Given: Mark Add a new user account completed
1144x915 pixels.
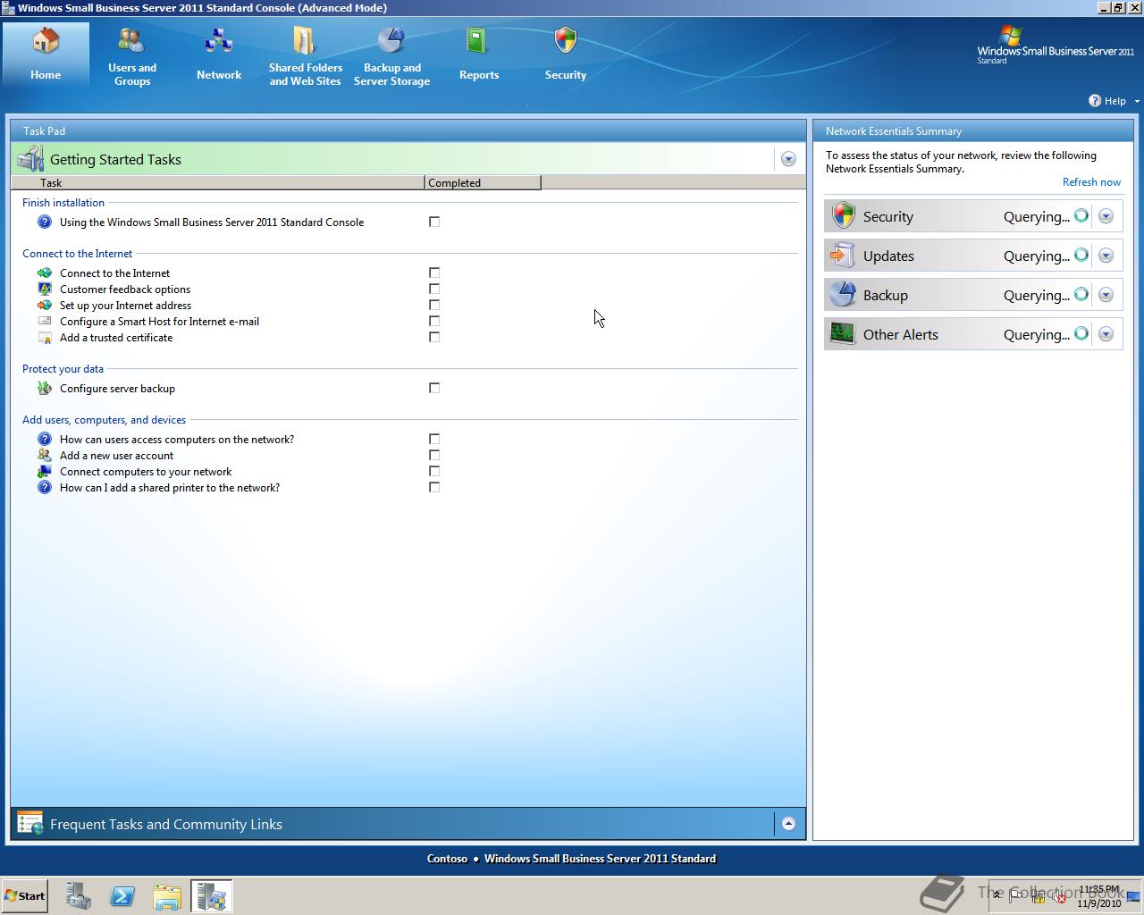Looking at the screenshot, I should 434,455.
